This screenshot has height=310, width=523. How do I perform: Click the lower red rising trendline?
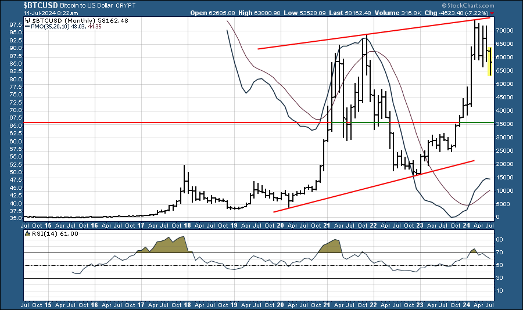click(372, 187)
